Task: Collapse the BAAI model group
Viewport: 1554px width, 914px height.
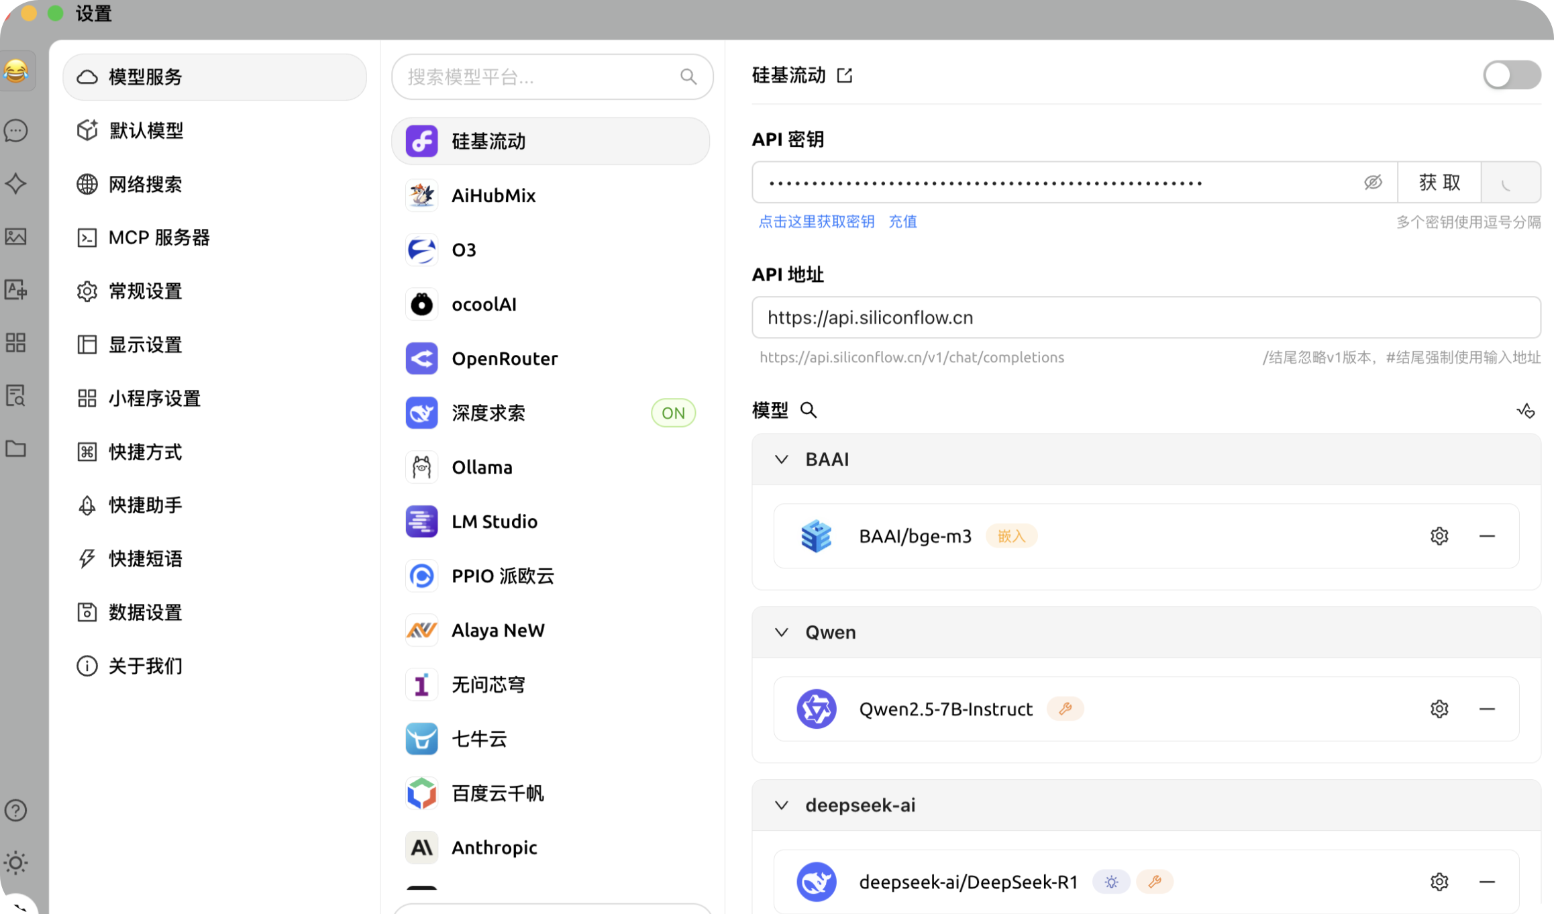Action: point(781,460)
